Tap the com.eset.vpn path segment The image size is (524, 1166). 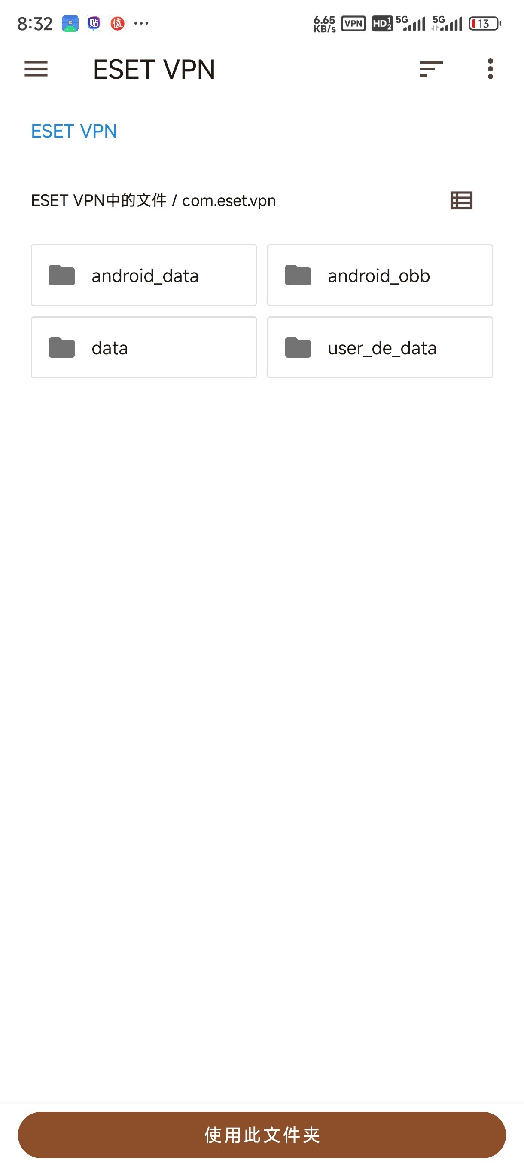(x=229, y=200)
